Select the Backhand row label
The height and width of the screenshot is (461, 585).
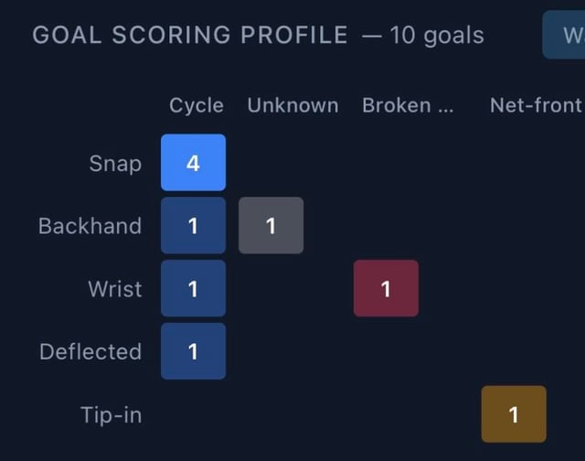(90, 226)
